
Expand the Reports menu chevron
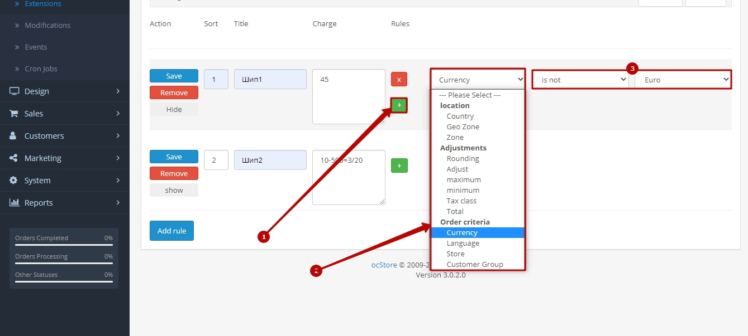(x=118, y=202)
